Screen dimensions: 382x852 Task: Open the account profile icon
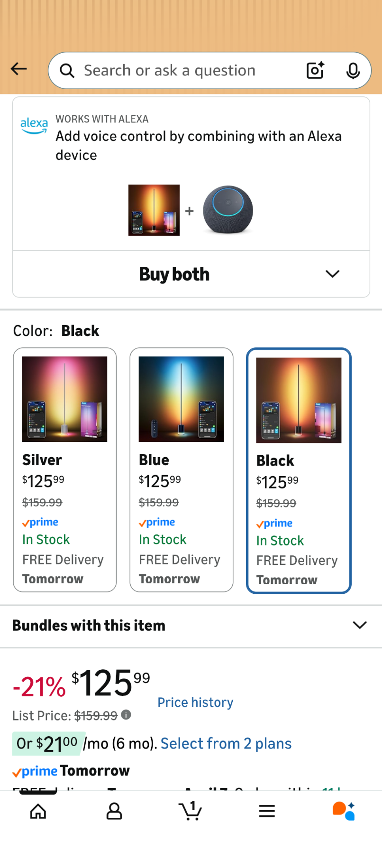[114, 811]
